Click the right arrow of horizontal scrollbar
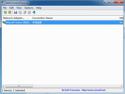125x94 pixels. 121,86
